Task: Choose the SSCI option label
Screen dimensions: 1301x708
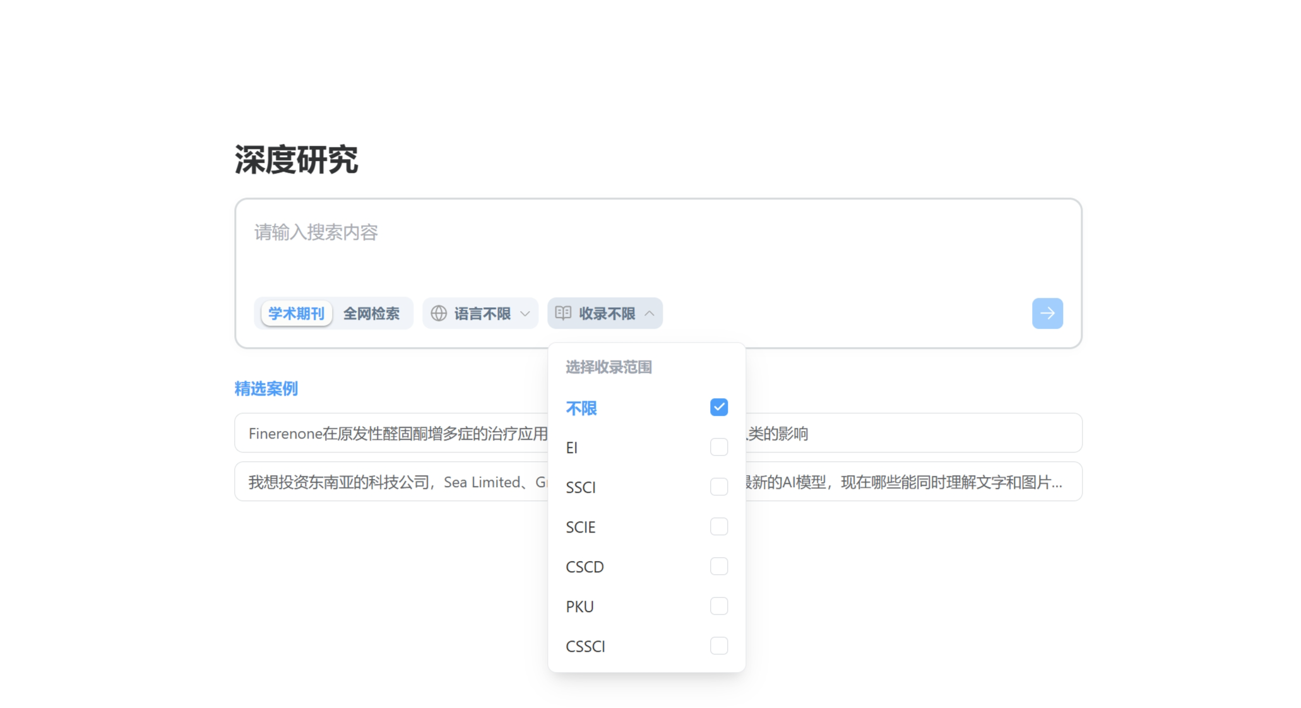Action: point(581,488)
